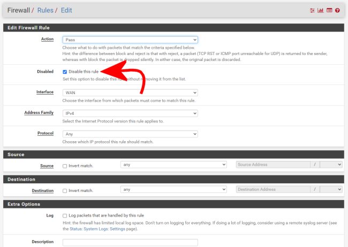Uncheck the Disable this rule checkbox
This screenshot has width=348, height=247.
coord(65,72)
